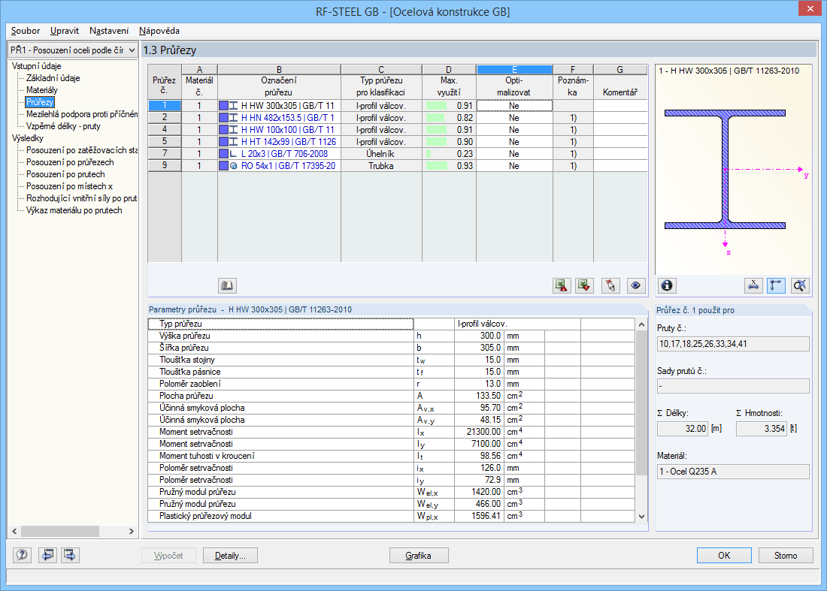Select Rozhodující vnitřní síly po prutech

(x=82, y=198)
